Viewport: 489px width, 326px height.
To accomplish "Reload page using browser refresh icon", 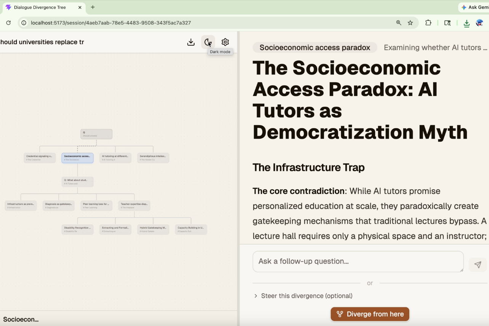I will [x=8, y=23].
